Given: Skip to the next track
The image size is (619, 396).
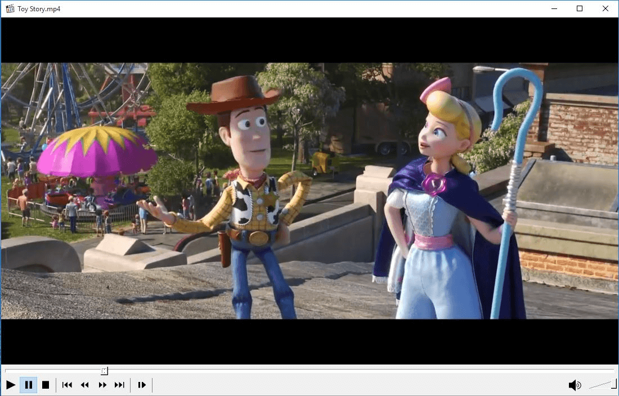Looking at the screenshot, I should point(119,385).
